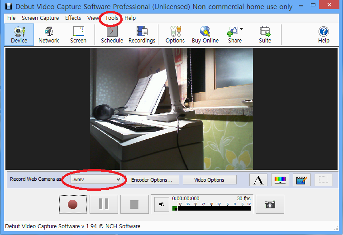The width and height of the screenshot is (343, 235).
Task: Expand the Share dropdown arrow
Action: (241, 29)
